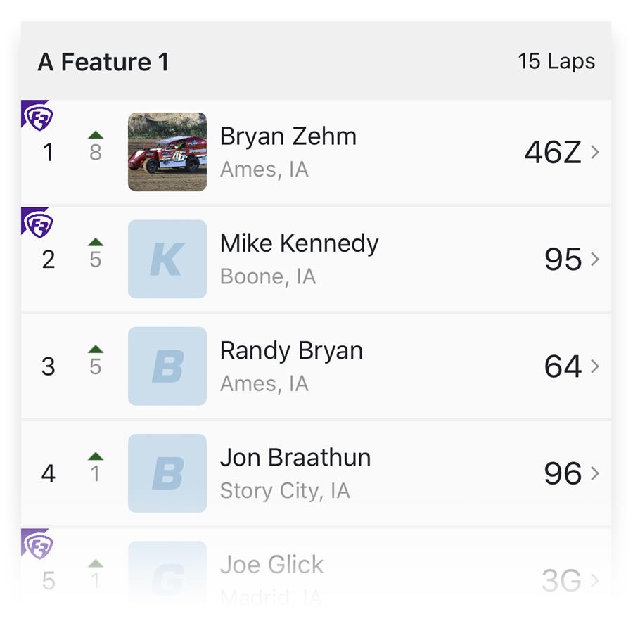The image size is (633, 633).
Task: Select Randy Bryan driver name
Action: pos(291,351)
